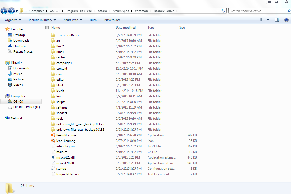Select the msvcr120.dll file icon

[53, 163]
